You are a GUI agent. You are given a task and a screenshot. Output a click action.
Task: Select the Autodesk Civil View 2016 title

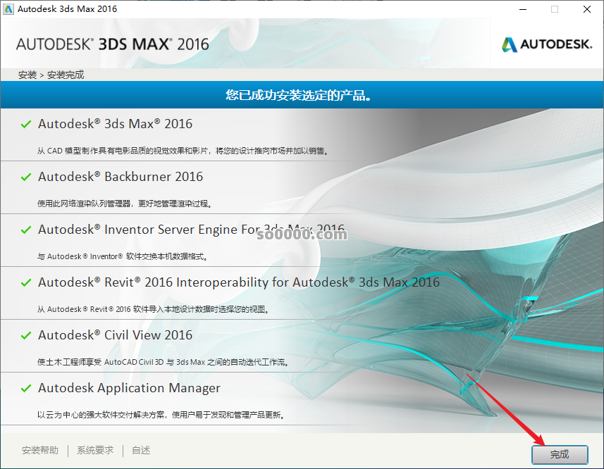click(115, 335)
